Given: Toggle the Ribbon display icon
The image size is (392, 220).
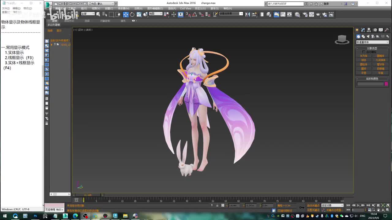Looking at the screenshot, I should [276, 14].
